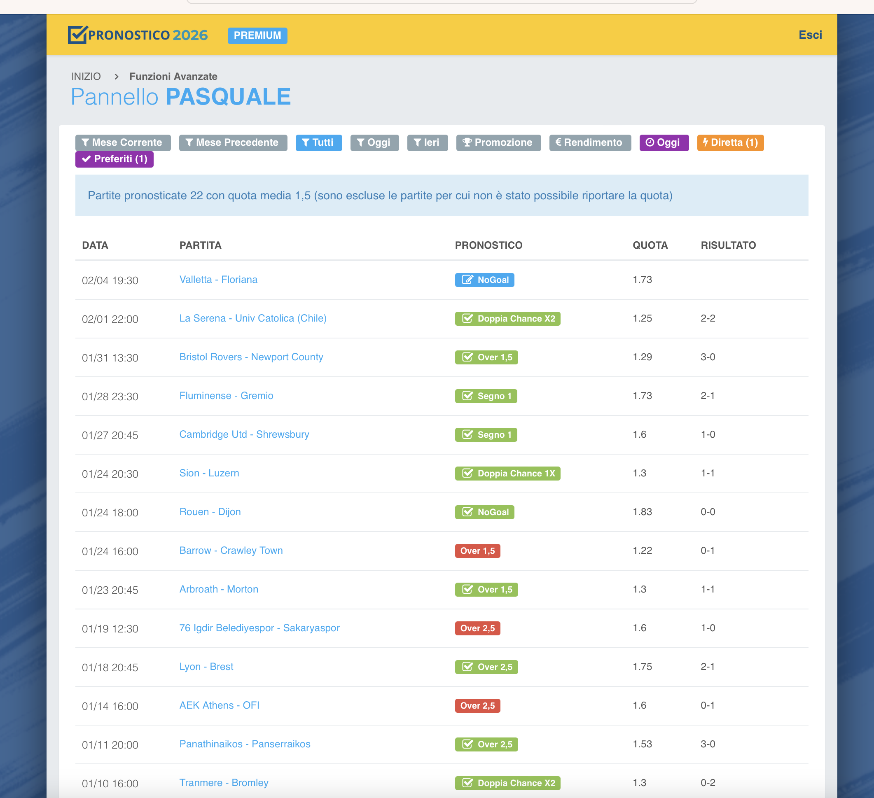874x798 pixels.
Task: Select the gray Oggi filter
Action: click(374, 142)
